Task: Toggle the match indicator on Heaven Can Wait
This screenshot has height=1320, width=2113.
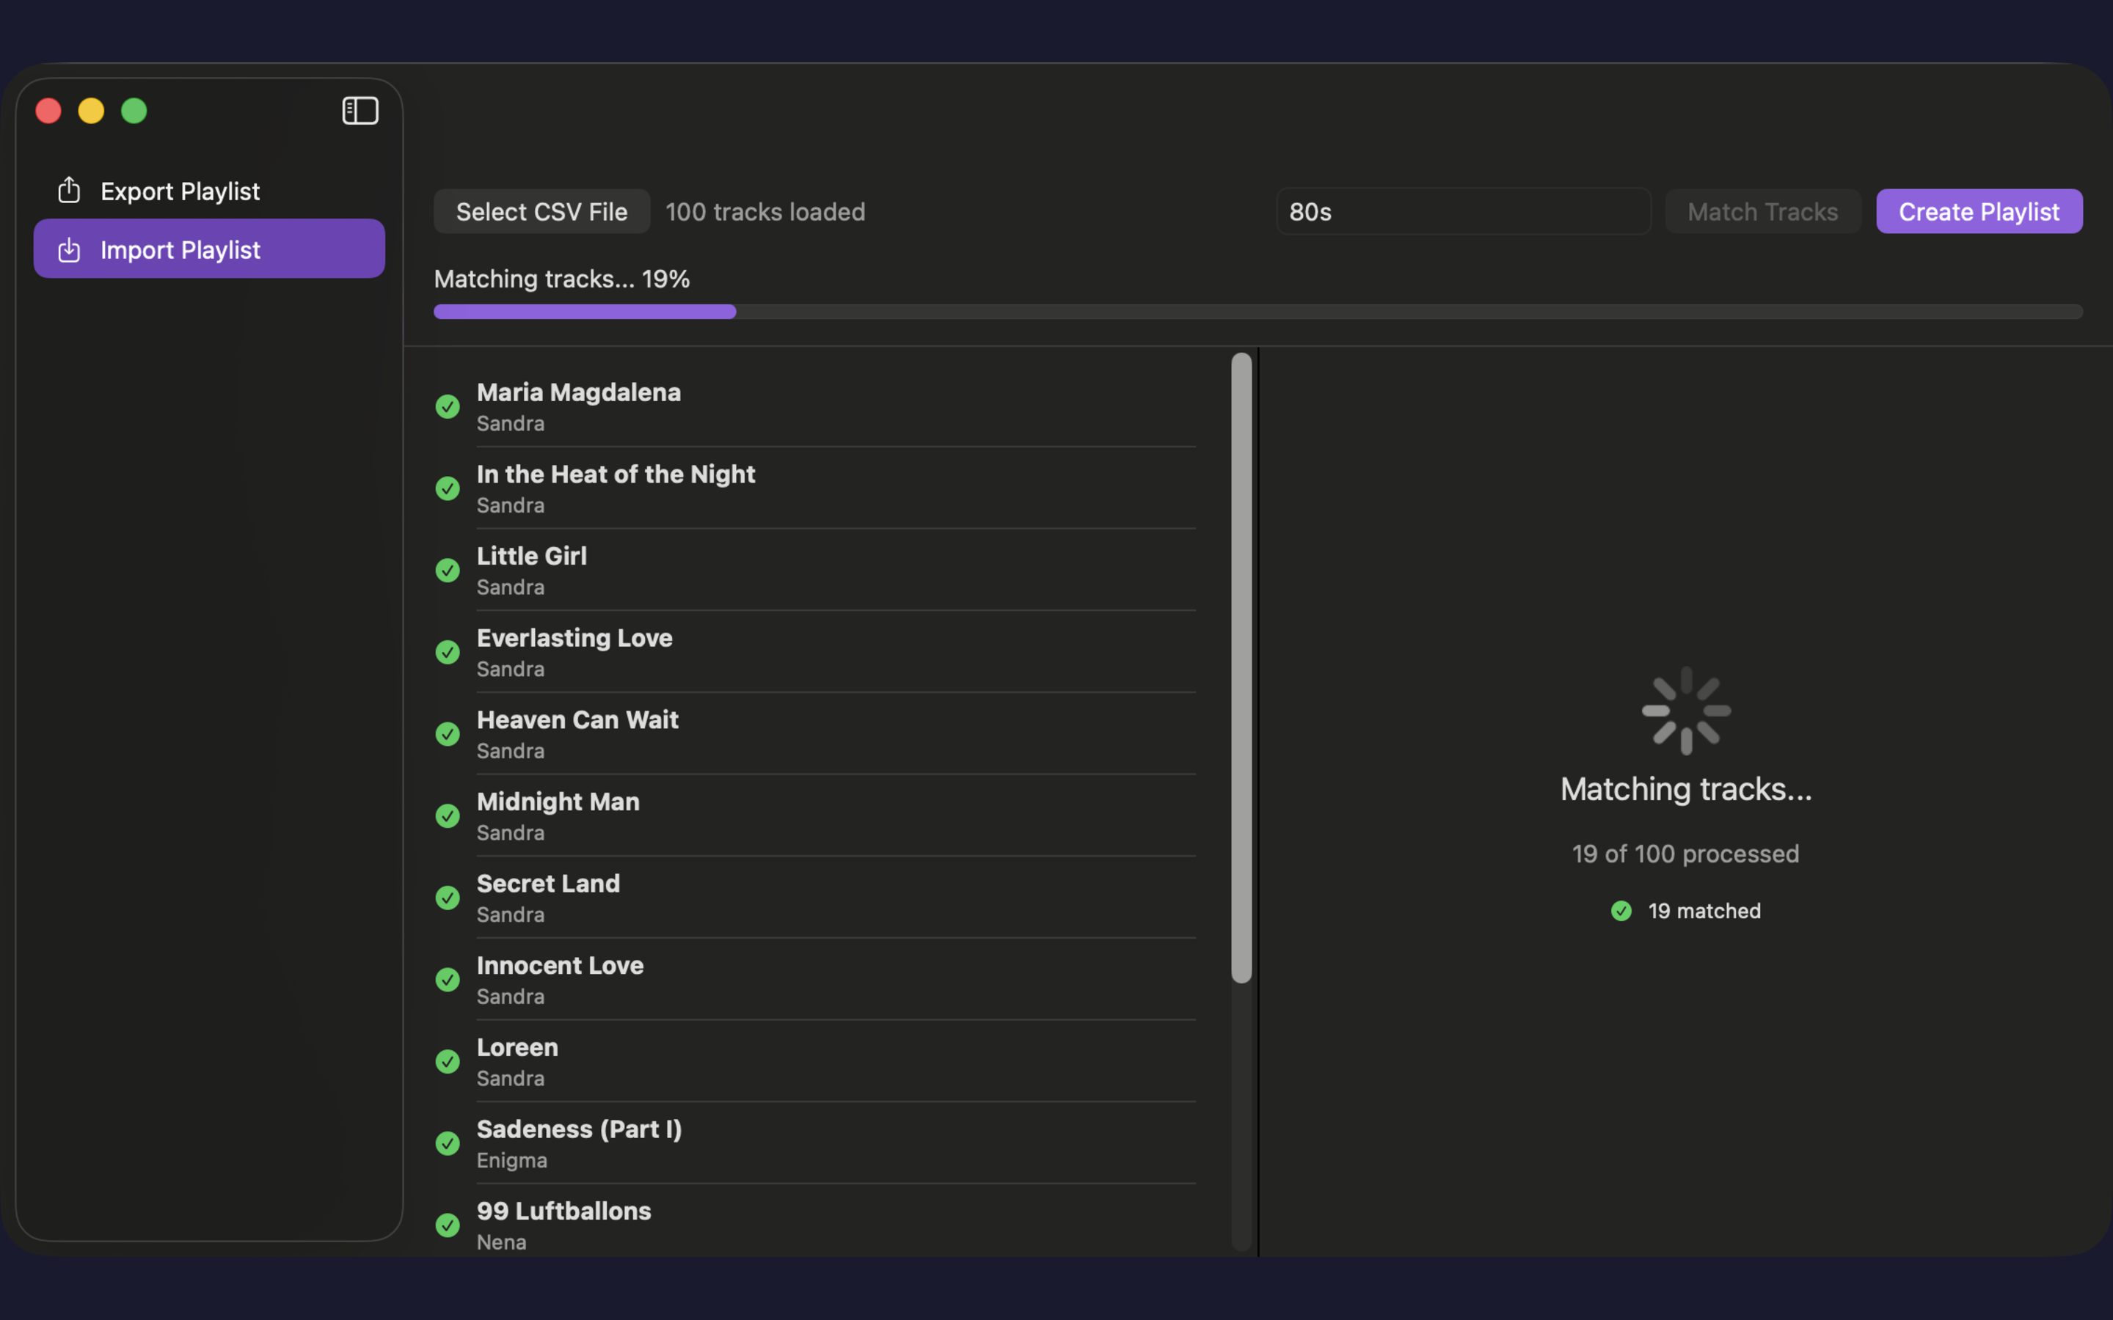Action: (447, 734)
